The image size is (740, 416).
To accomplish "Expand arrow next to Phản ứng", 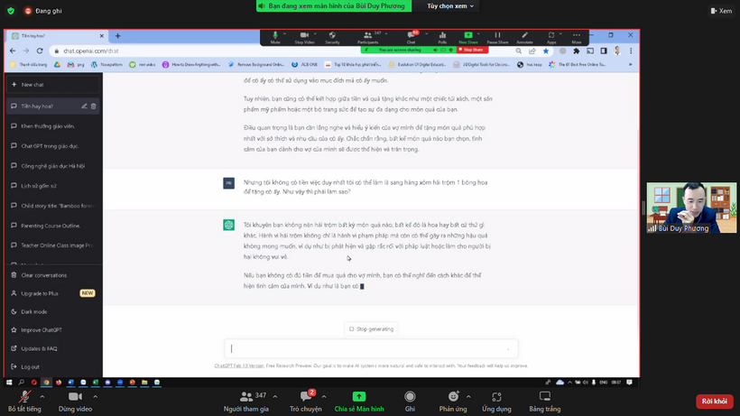I will coord(468,397).
